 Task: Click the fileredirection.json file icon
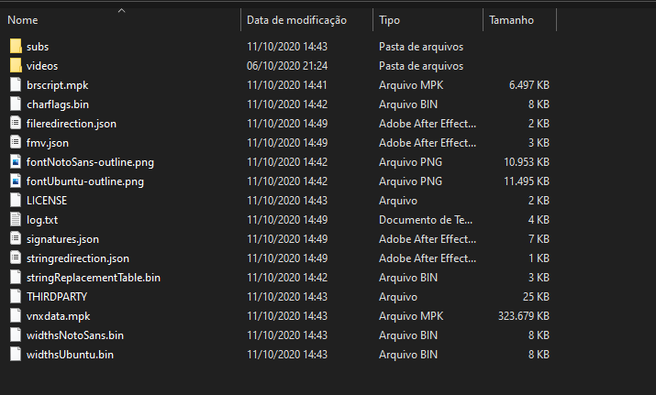pos(16,124)
